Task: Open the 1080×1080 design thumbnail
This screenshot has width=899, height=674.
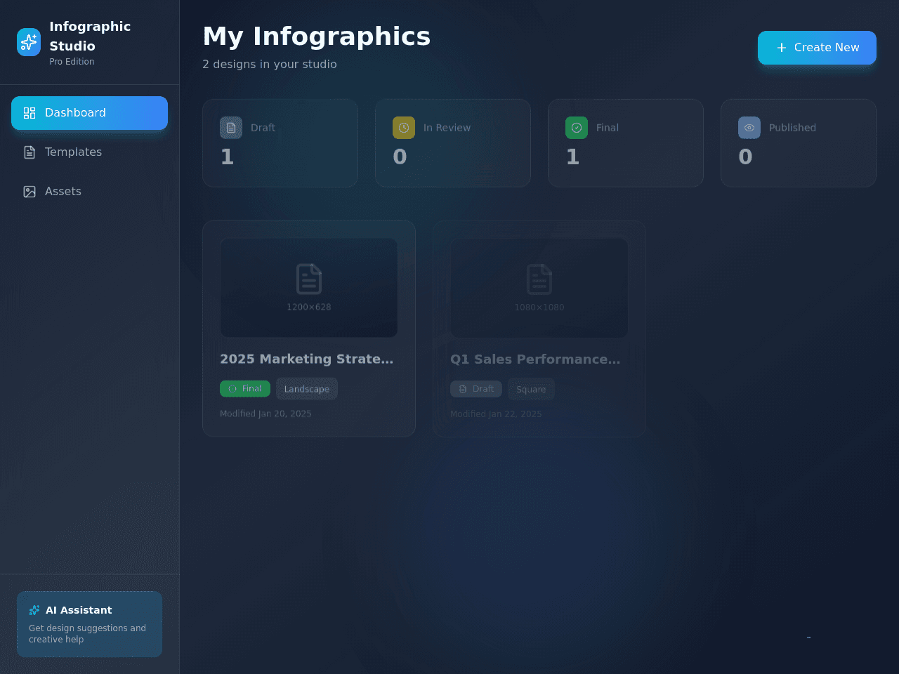Action: 539,288
